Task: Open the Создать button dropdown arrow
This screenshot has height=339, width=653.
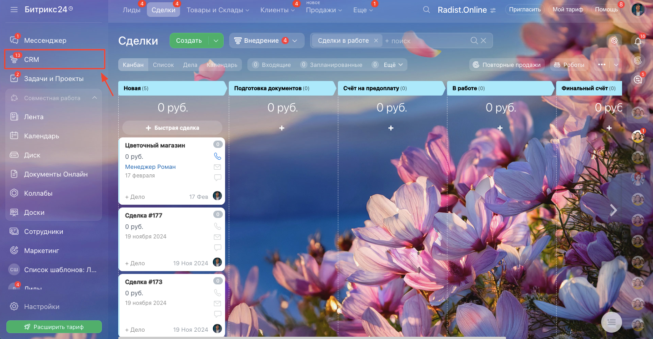Action: (216, 40)
